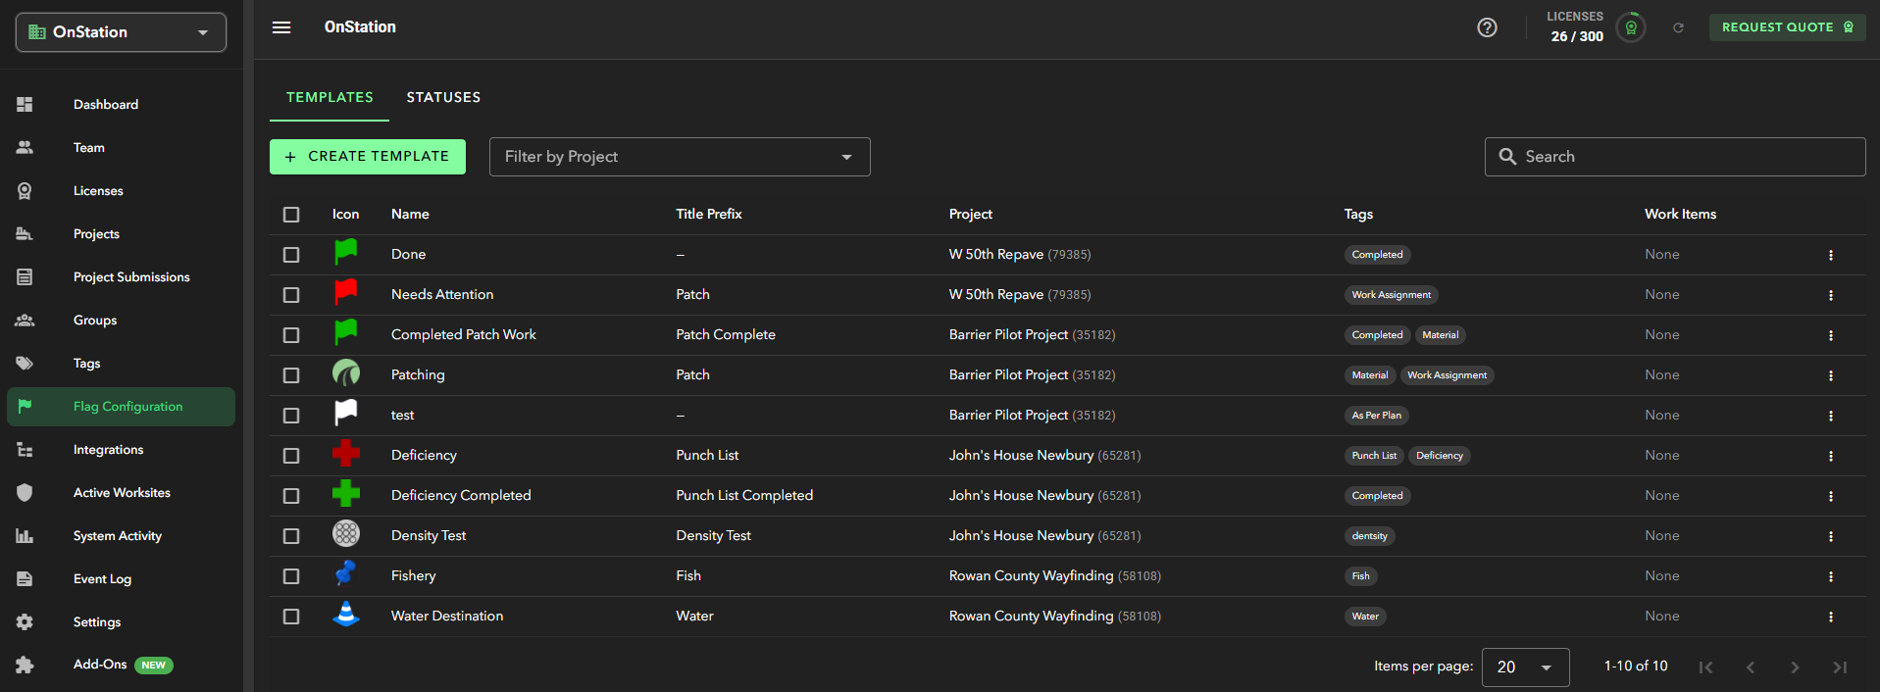Click the cone icon for Water Destination

345,615
